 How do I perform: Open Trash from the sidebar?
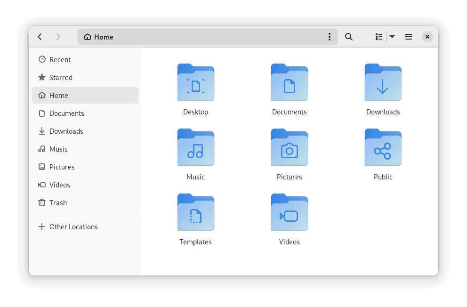[58, 202]
